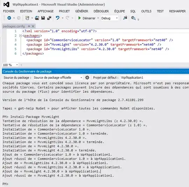189x187 pixels.
Task: Open the SQL menu
Action: click(133, 11)
